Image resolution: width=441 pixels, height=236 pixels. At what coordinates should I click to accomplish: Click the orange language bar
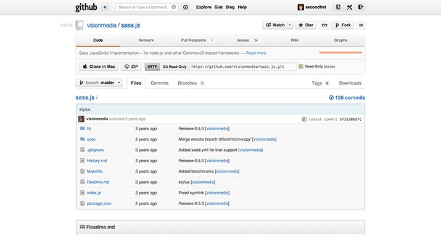pos(340,52)
